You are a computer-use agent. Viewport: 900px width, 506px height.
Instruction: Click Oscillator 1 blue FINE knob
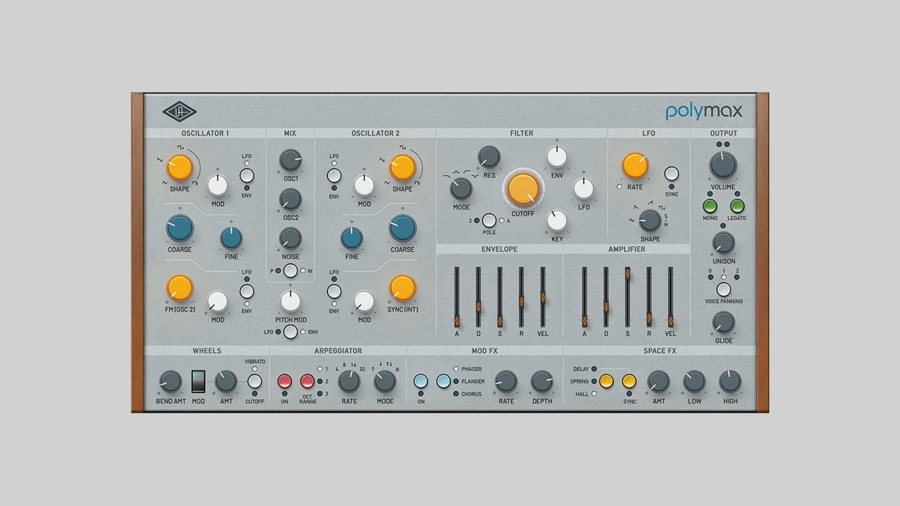[231, 238]
